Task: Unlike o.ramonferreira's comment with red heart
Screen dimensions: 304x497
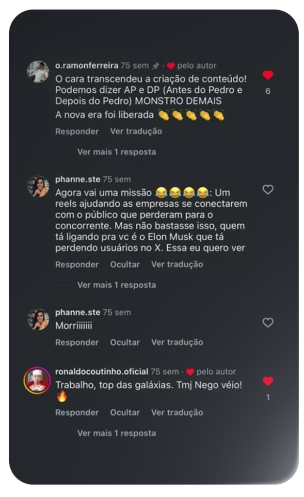Action: click(x=268, y=75)
